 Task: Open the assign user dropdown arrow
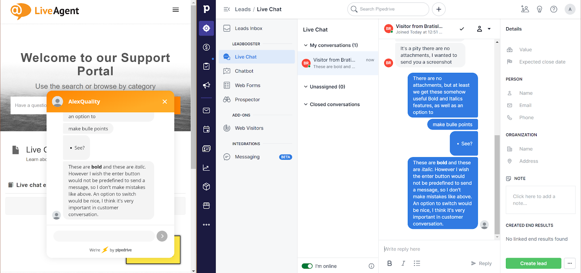489,29
